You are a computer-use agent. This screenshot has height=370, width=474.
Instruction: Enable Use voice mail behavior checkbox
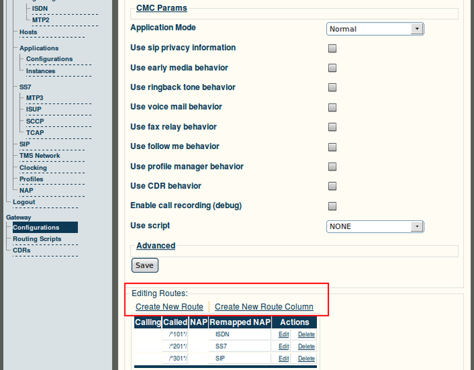click(x=332, y=107)
